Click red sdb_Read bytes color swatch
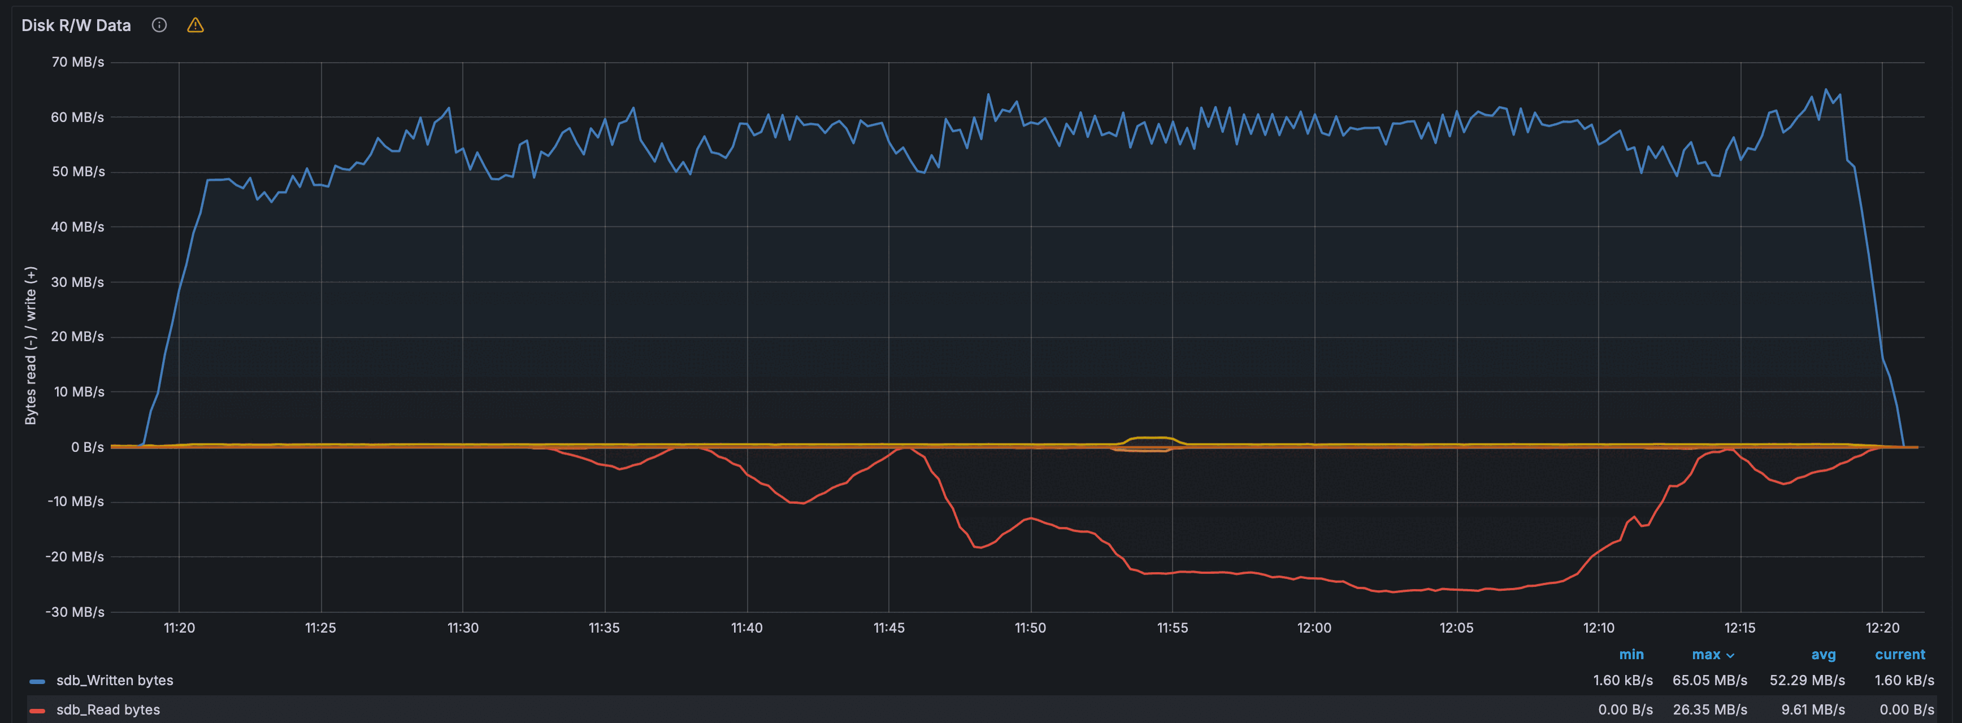The width and height of the screenshot is (1962, 723). pos(37,710)
